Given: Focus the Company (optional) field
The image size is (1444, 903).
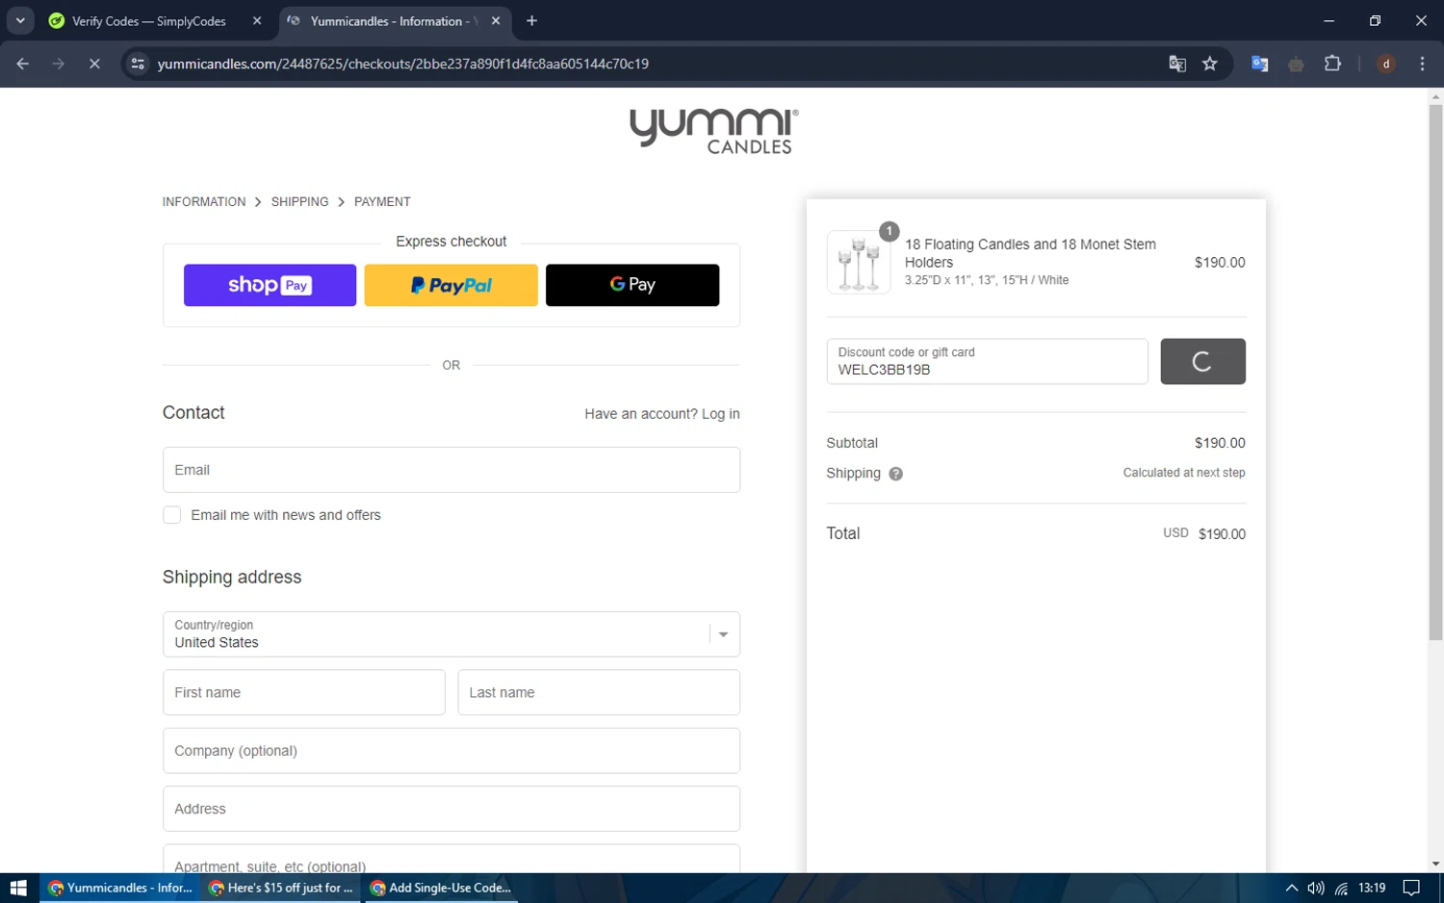Looking at the screenshot, I should pos(451,751).
